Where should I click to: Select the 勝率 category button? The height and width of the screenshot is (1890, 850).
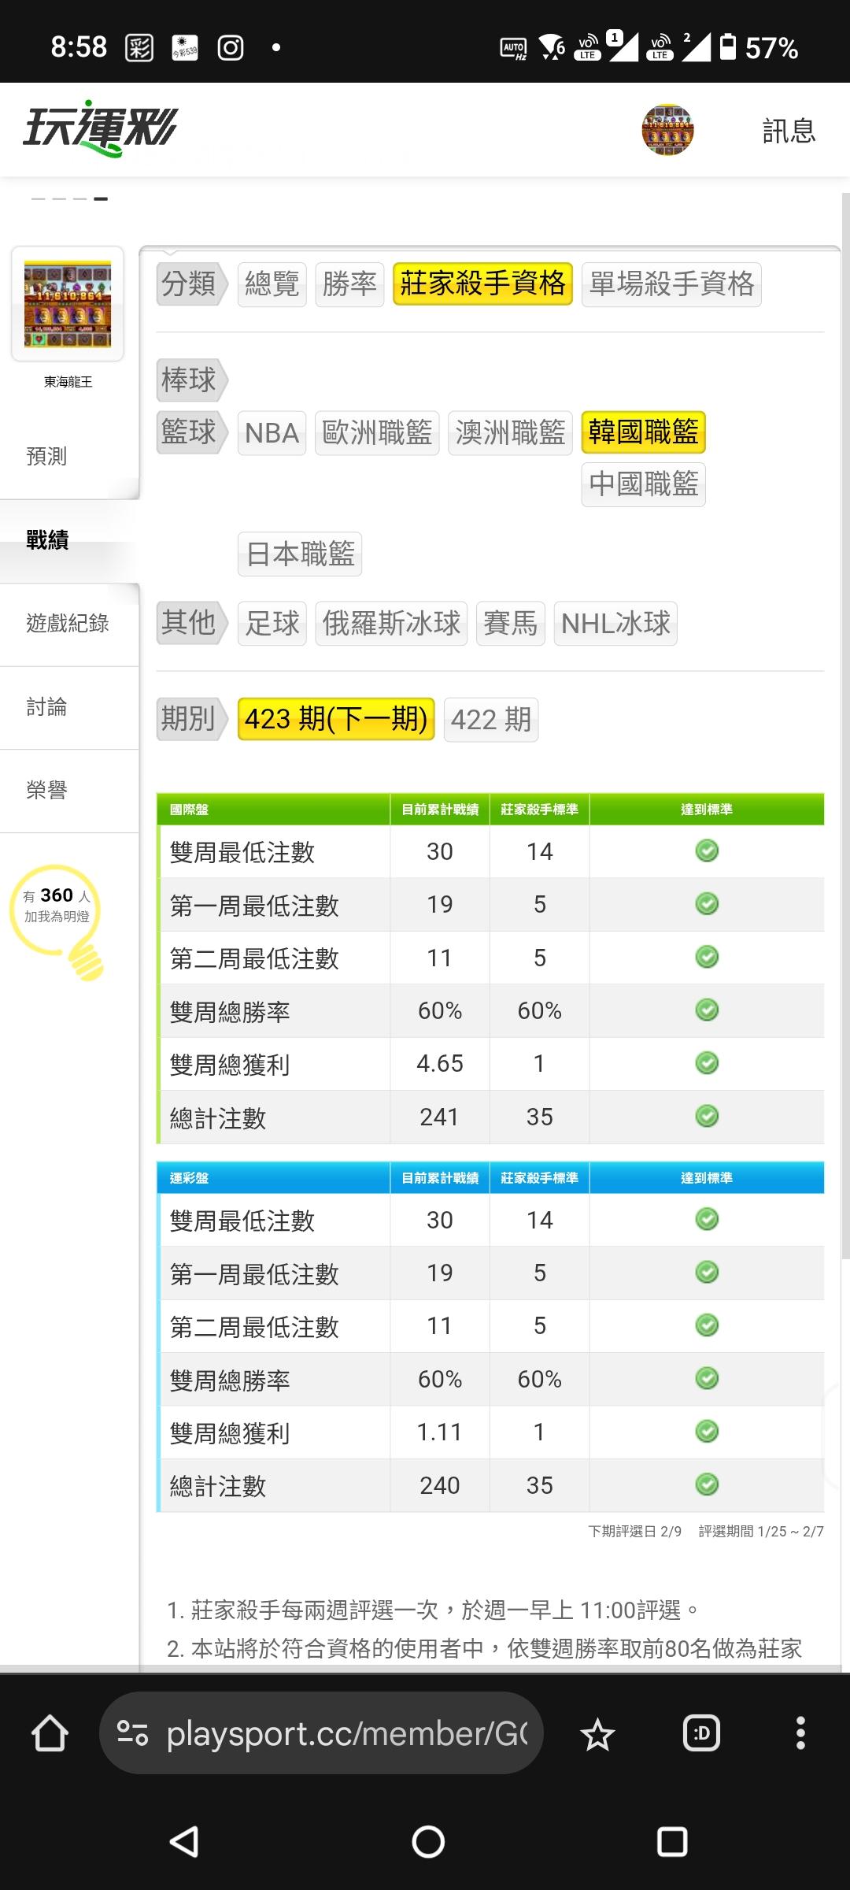349,284
